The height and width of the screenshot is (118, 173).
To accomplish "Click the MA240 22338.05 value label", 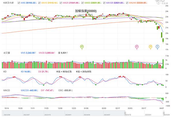I will pyautogui.click(x=138, y=3).
